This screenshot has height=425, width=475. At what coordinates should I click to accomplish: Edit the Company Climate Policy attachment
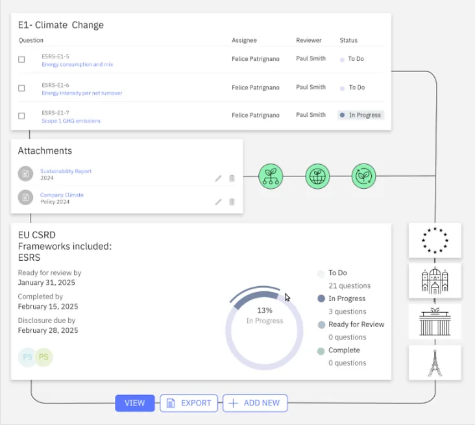tap(218, 202)
